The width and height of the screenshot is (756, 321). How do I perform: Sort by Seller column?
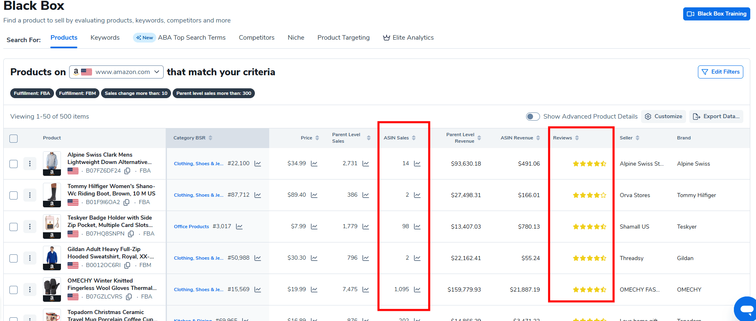pyautogui.click(x=637, y=138)
